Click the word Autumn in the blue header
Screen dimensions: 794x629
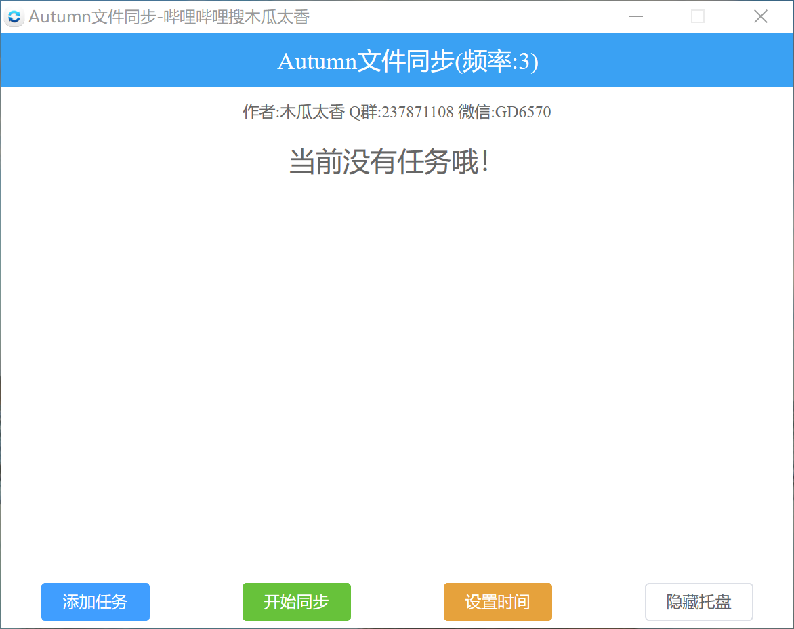[x=316, y=62]
